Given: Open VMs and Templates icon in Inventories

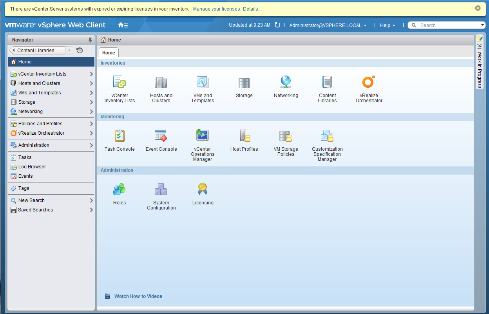Looking at the screenshot, I should point(203,82).
